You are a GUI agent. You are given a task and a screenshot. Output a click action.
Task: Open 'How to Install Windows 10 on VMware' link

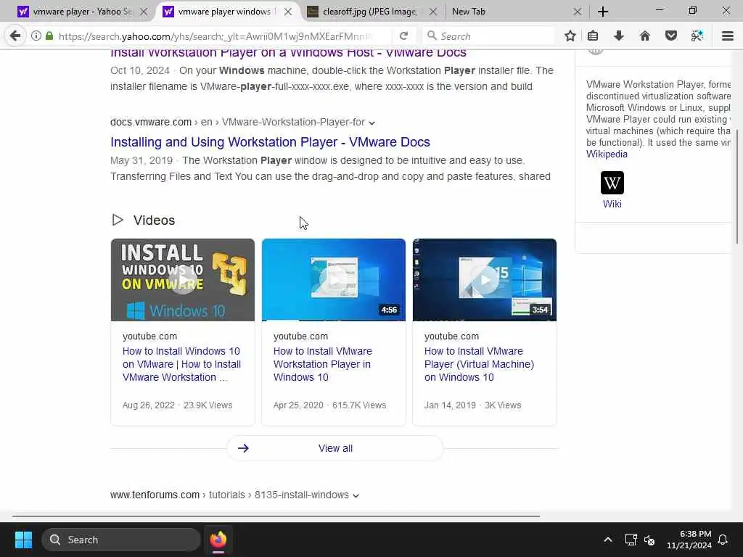[181, 364]
